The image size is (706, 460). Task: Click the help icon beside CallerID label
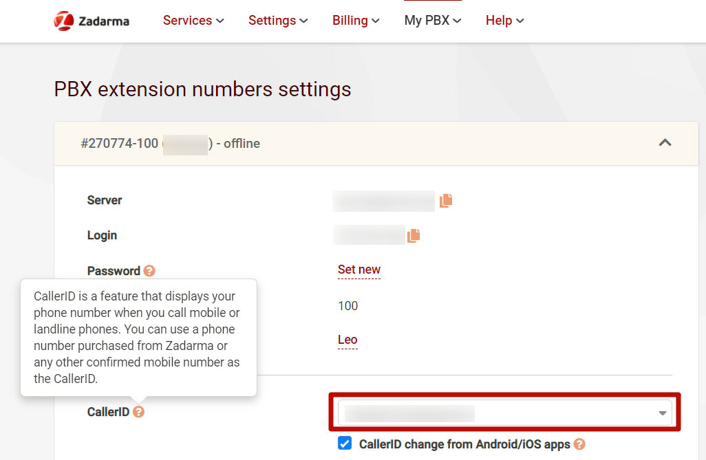click(139, 412)
